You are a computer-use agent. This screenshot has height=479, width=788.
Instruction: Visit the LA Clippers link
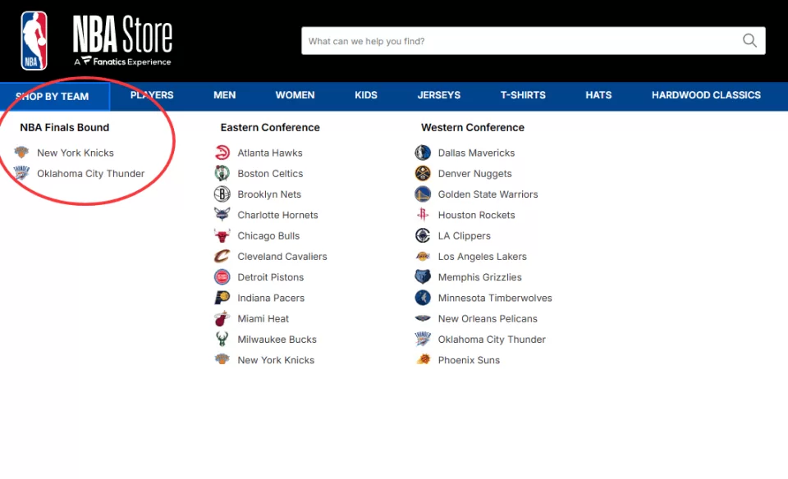coord(465,236)
